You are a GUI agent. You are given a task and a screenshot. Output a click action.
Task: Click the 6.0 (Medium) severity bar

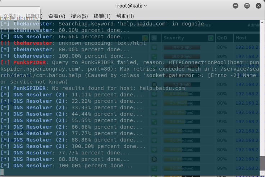182,113
